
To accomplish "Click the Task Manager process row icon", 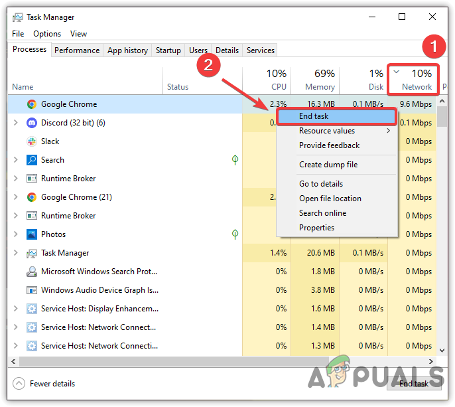I will point(32,253).
